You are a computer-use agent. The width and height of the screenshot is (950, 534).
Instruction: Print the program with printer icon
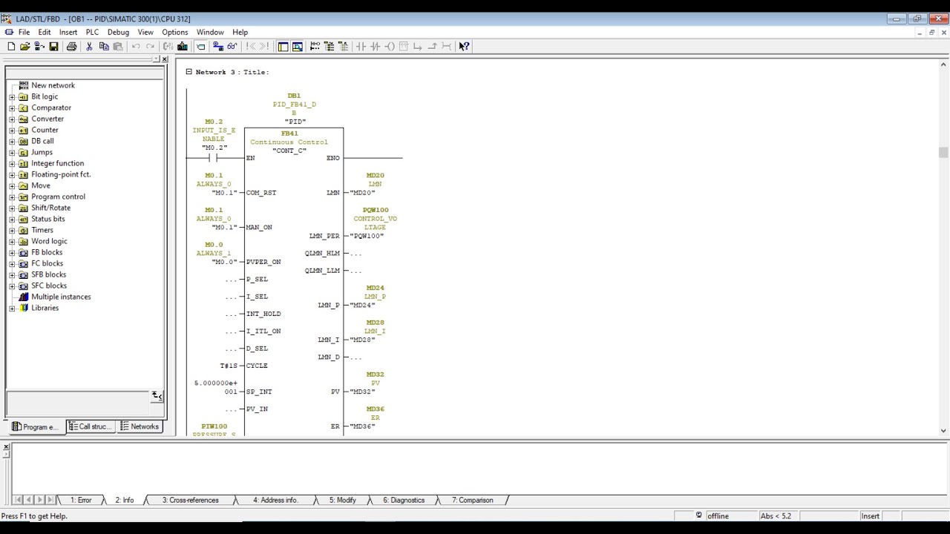71,46
